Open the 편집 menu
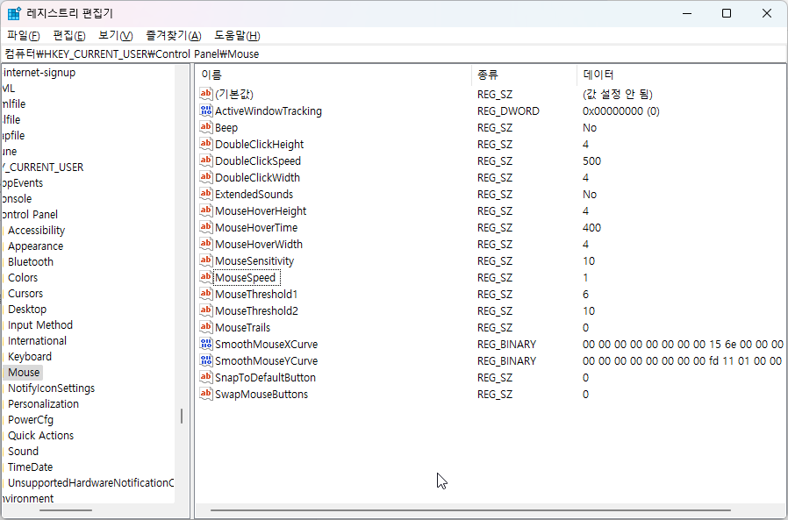The image size is (788, 520). coord(67,35)
